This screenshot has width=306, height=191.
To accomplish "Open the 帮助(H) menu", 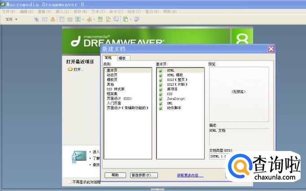I will pyautogui.click(x=170, y=12).
